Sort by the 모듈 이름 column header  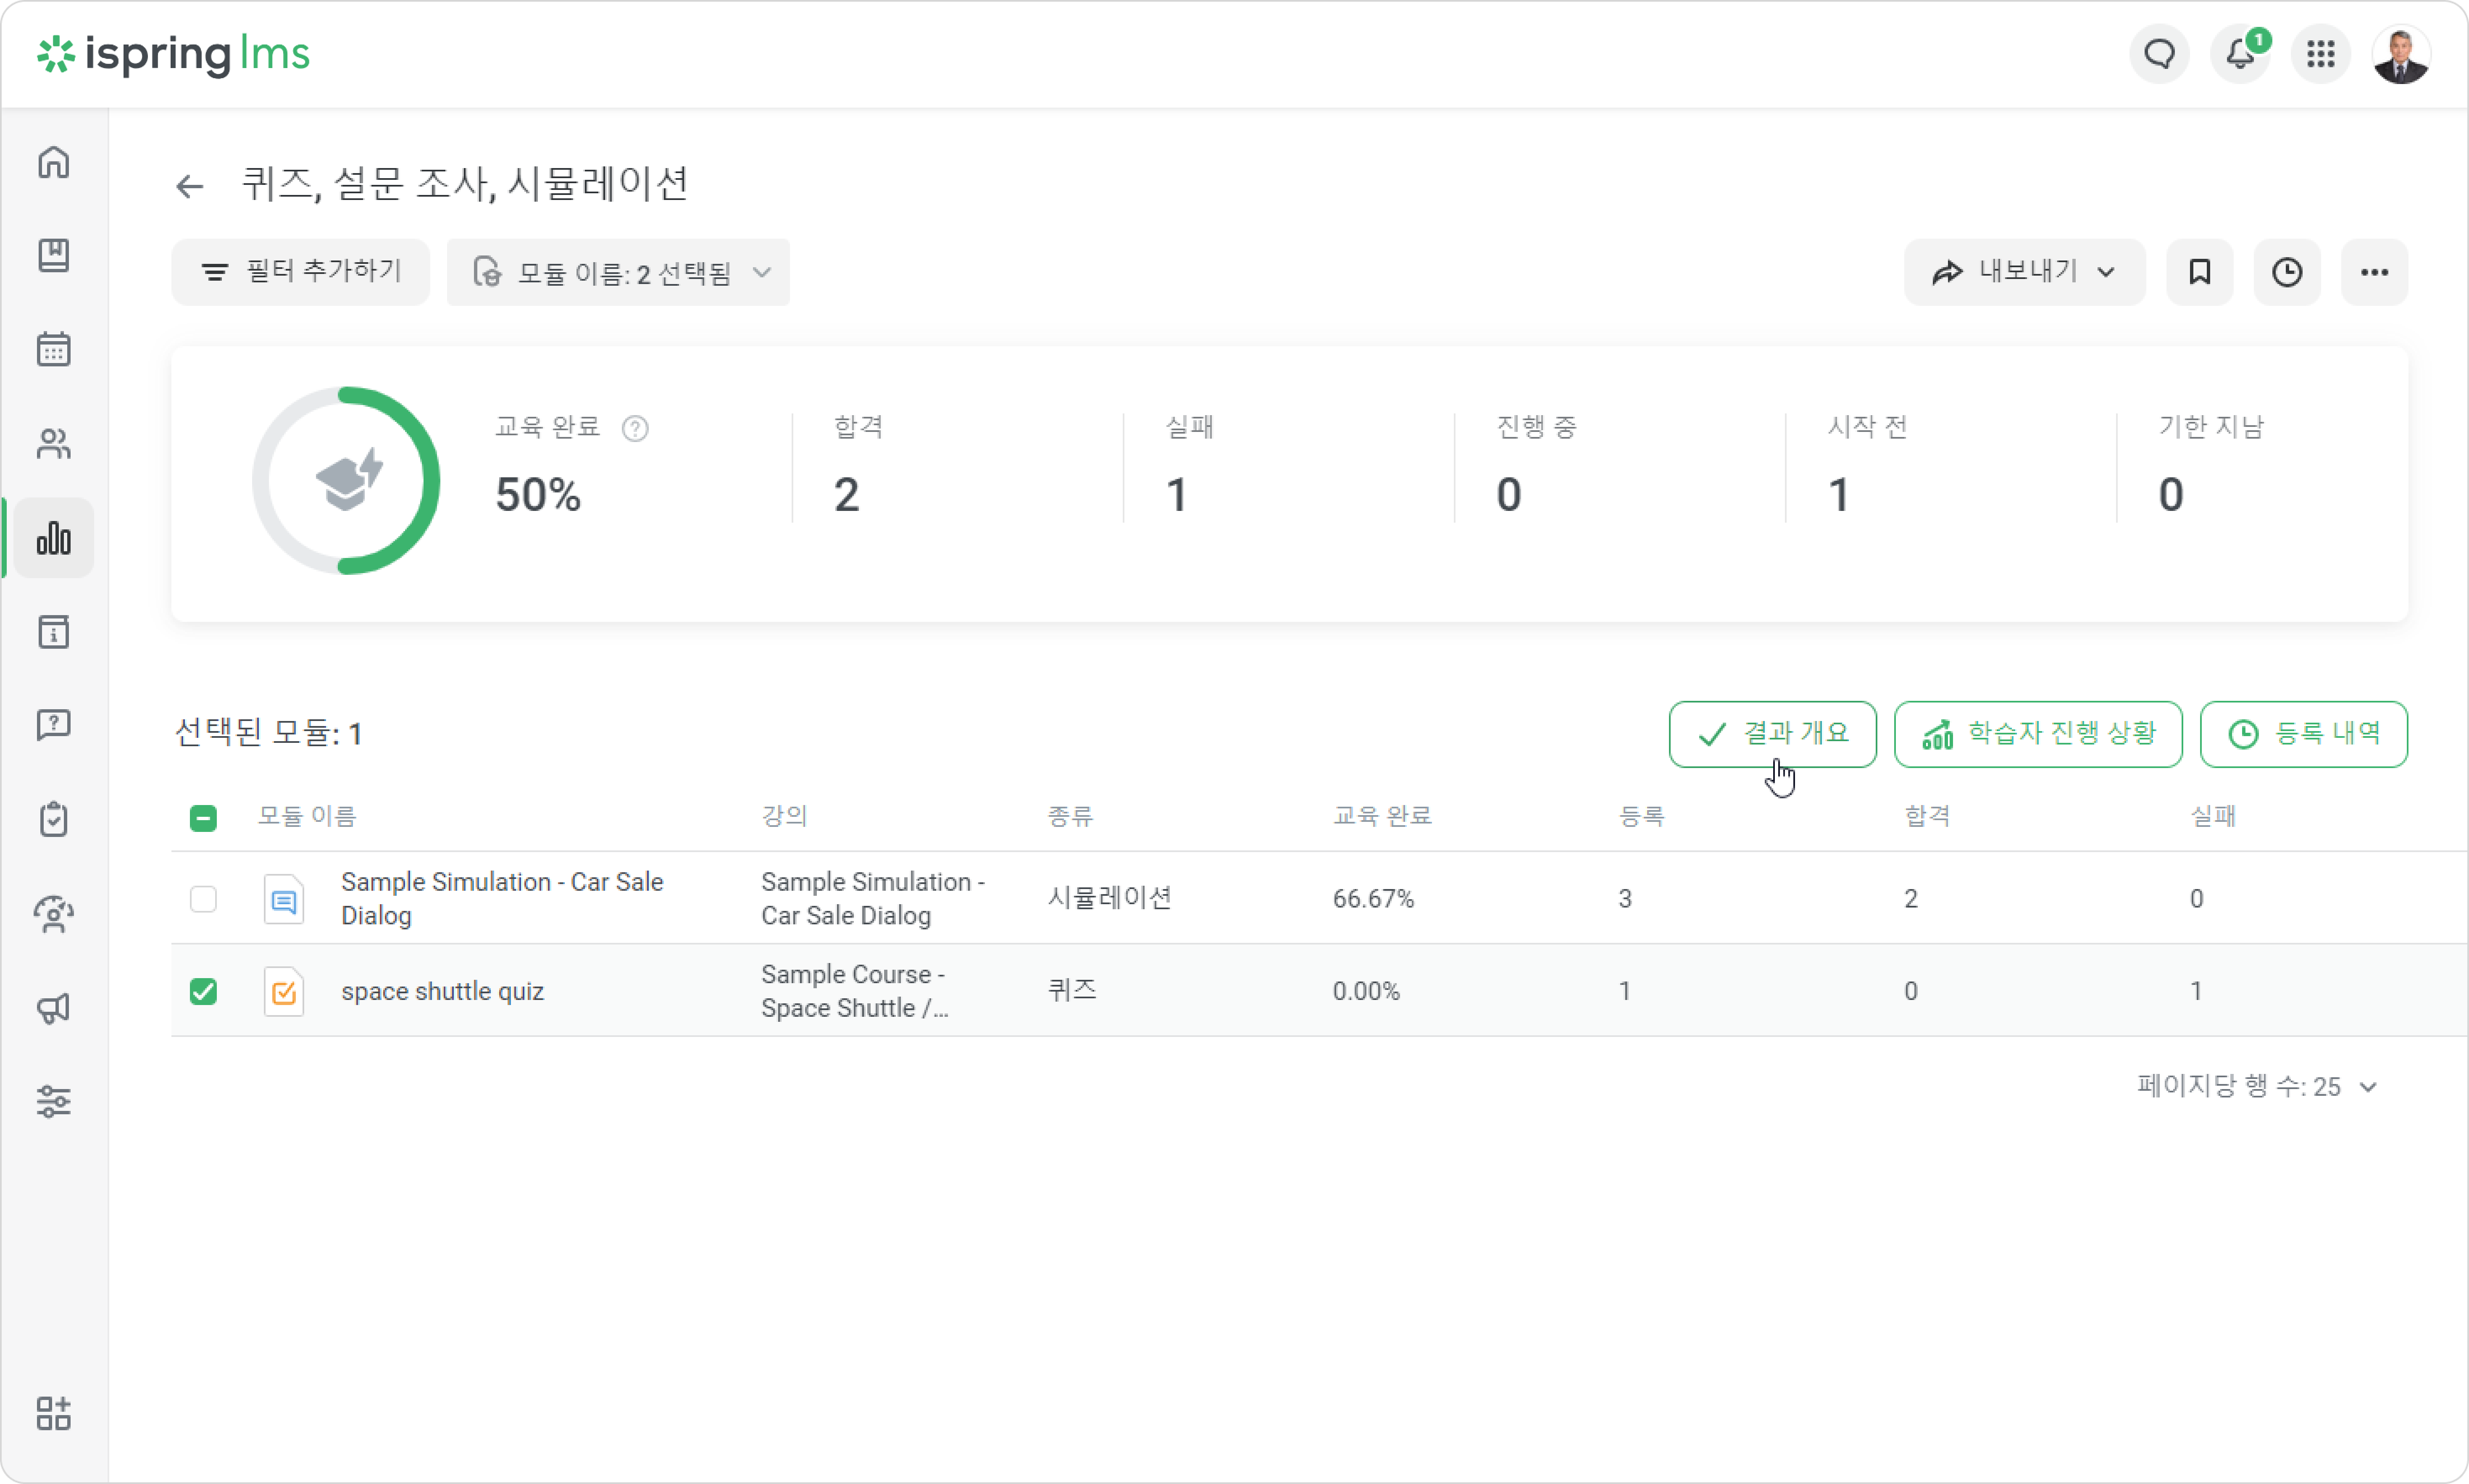click(308, 816)
